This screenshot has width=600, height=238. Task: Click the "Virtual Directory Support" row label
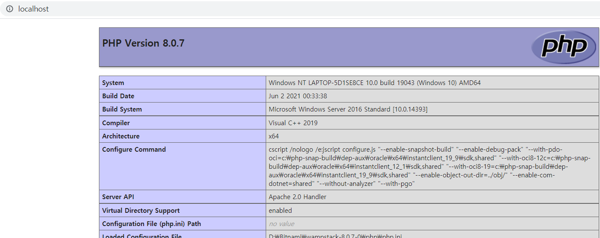coord(141,211)
